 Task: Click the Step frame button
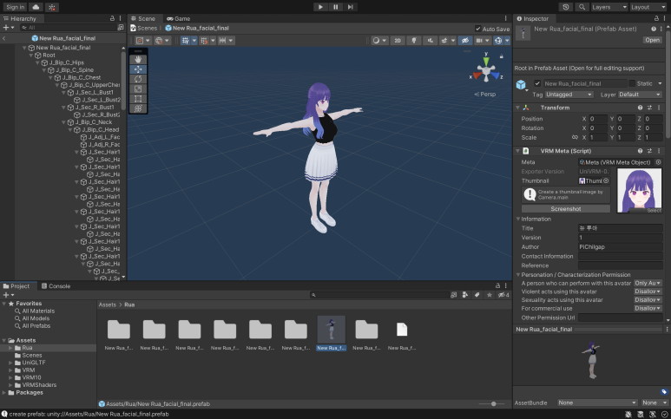point(350,7)
